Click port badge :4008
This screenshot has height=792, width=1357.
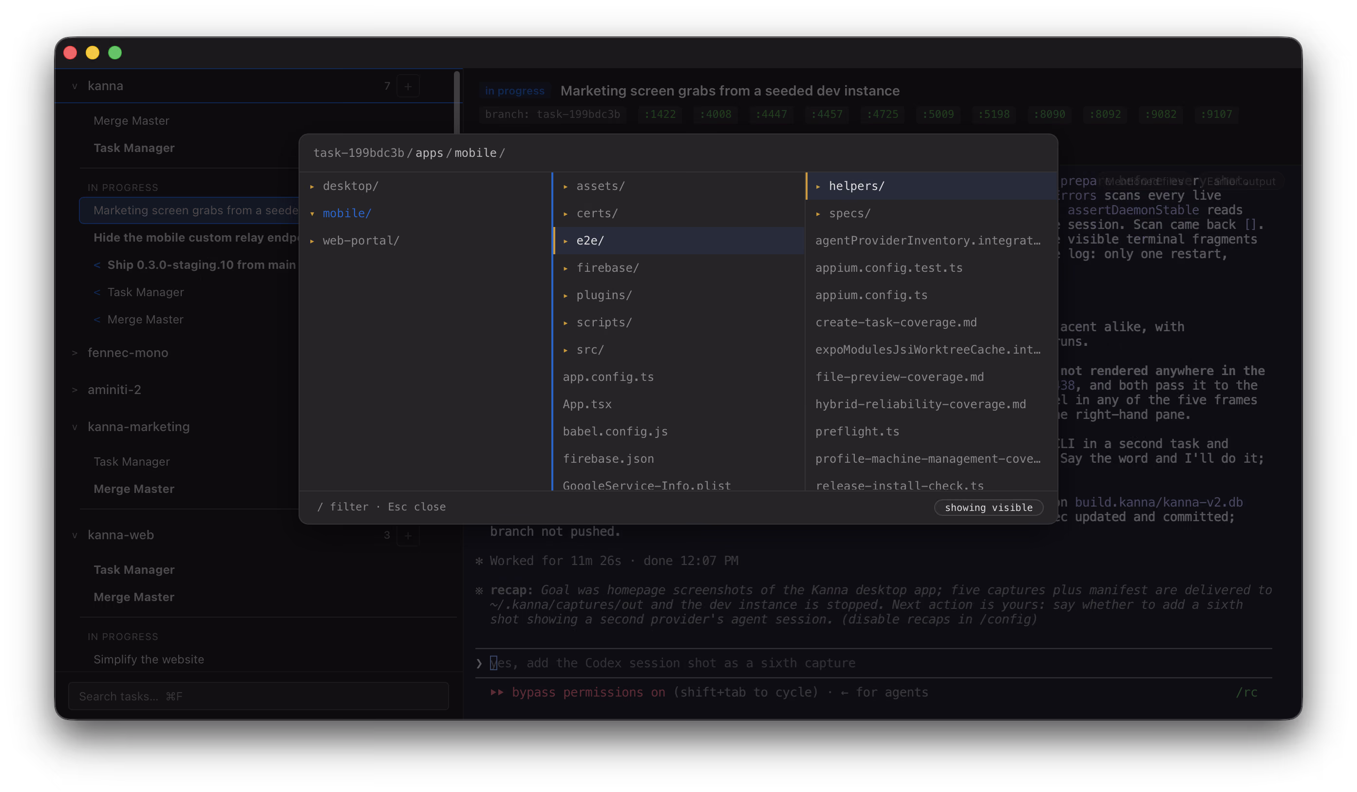click(715, 114)
